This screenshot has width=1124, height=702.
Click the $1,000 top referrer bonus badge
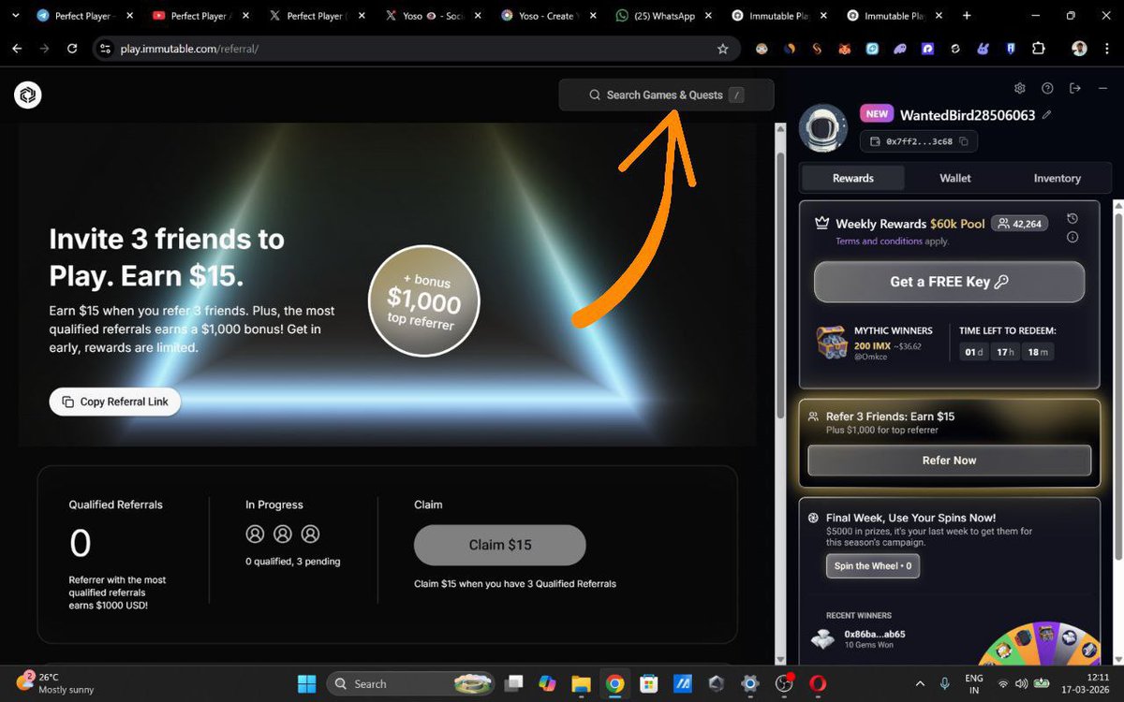pos(424,301)
